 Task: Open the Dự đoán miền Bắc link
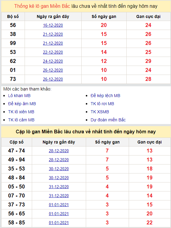[108, 120]
